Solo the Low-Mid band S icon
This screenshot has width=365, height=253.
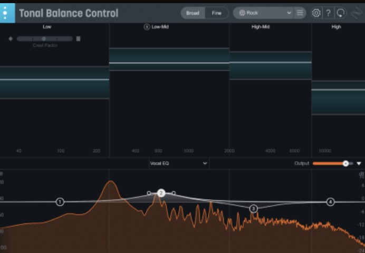coord(147,27)
